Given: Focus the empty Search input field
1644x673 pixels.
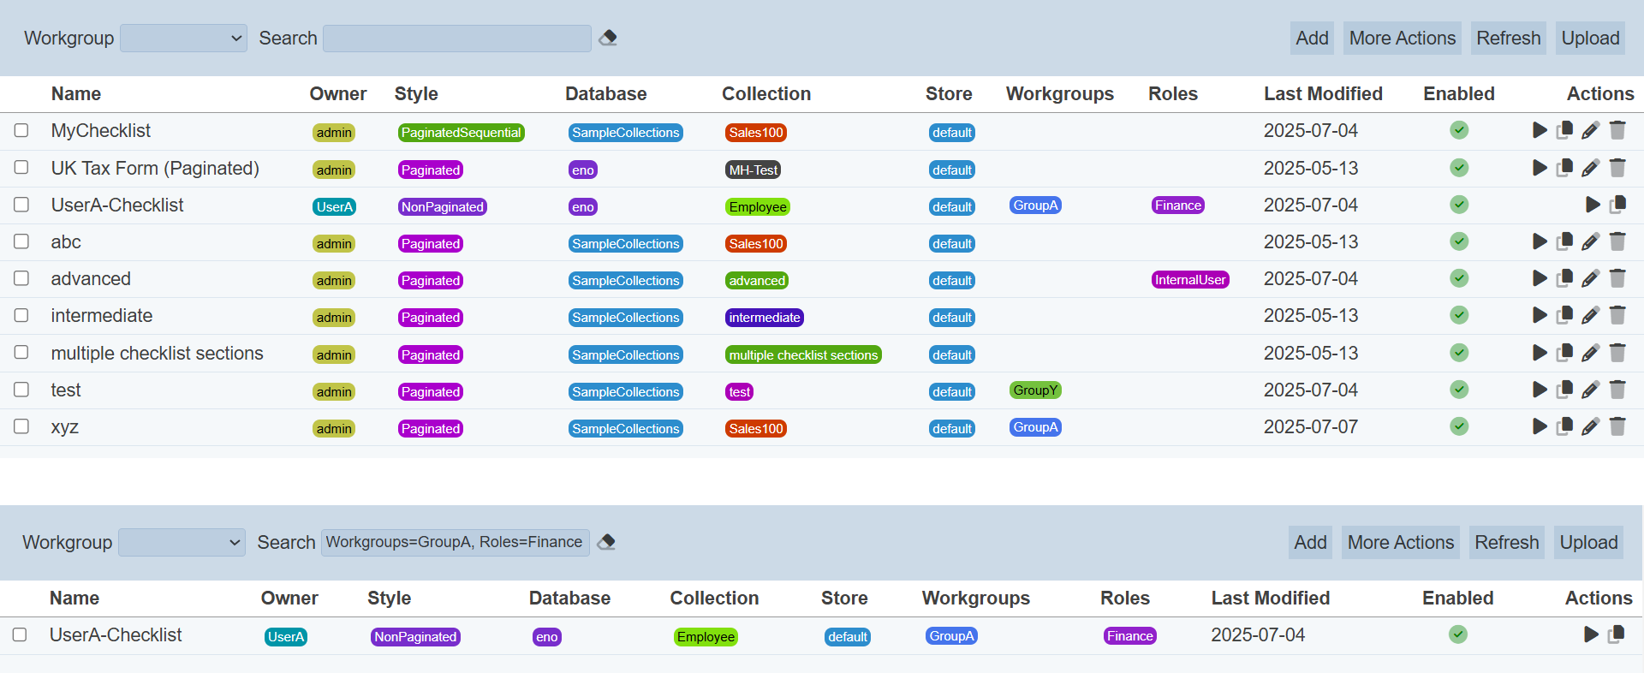Looking at the screenshot, I should [x=456, y=39].
